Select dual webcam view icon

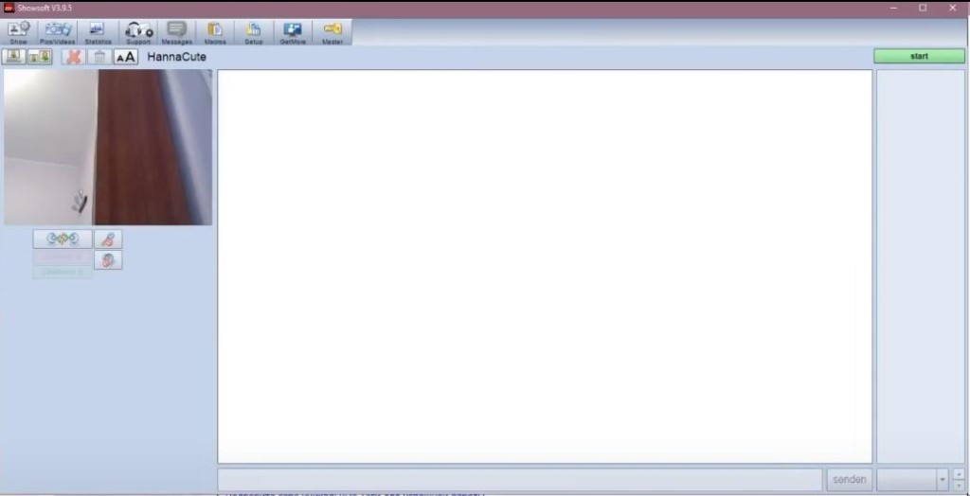(40, 57)
